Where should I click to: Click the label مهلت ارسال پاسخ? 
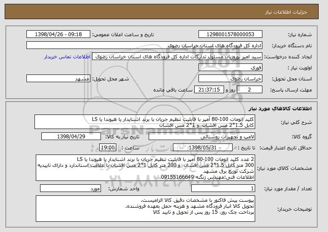[x=291, y=90]
